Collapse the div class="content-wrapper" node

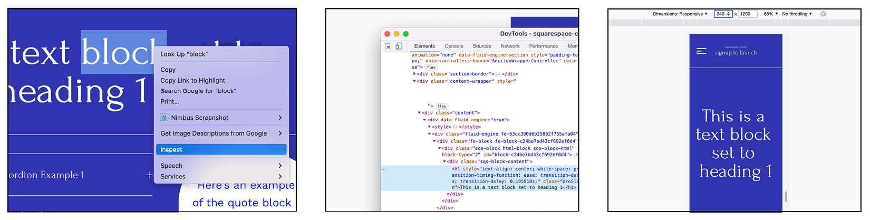coord(414,81)
